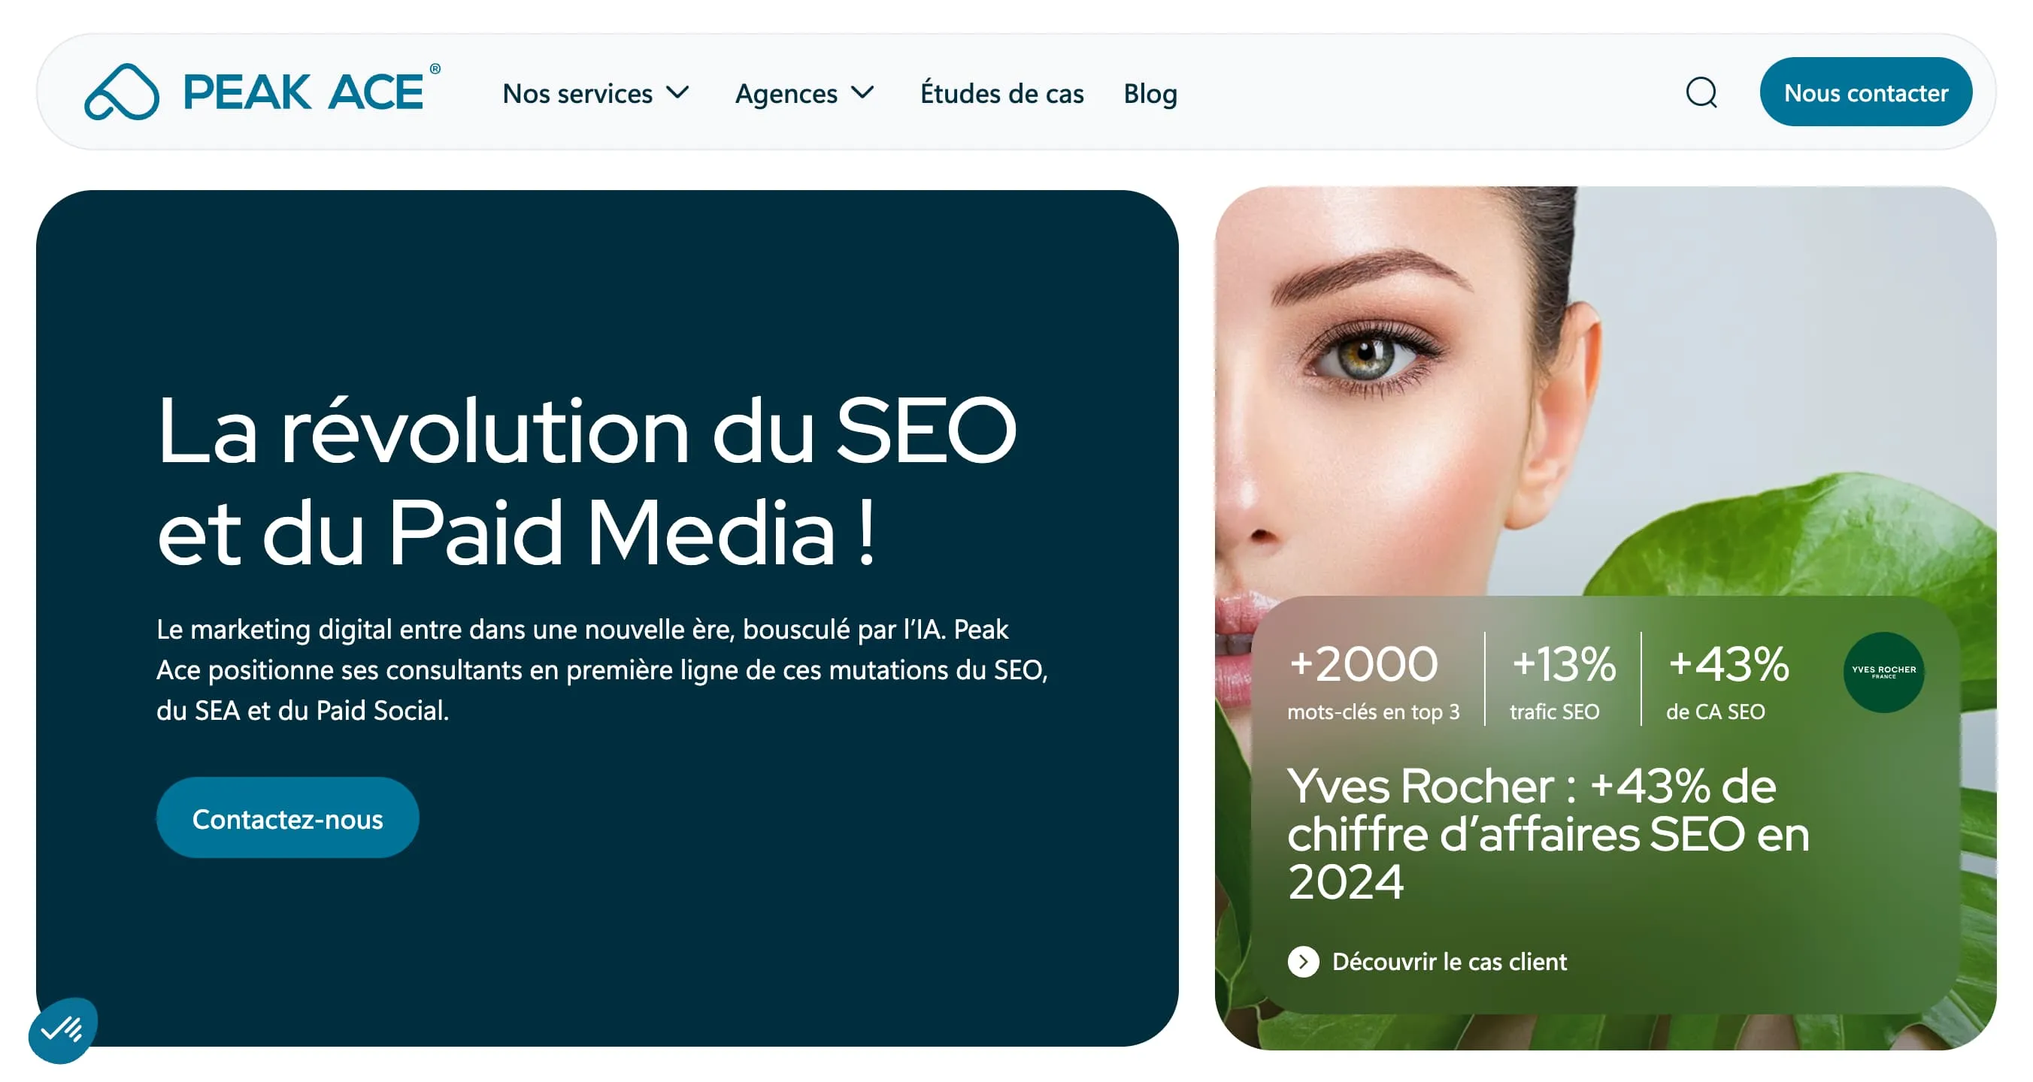Click the Nous contacter button
The image size is (2033, 1082).
click(x=1865, y=92)
